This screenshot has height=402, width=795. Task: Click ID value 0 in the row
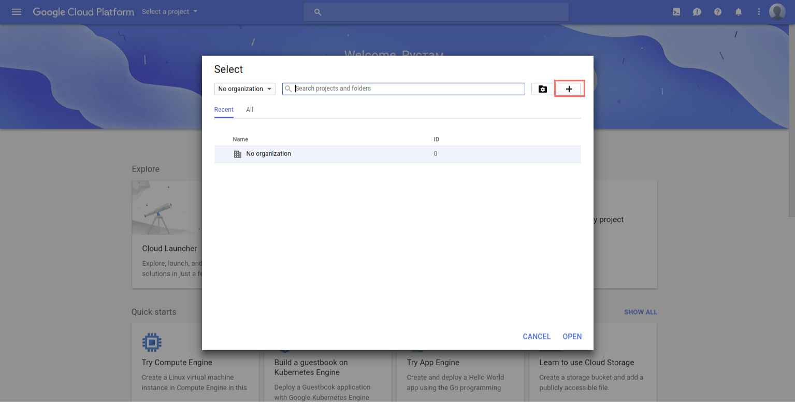pyautogui.click(x=436, y=154)
